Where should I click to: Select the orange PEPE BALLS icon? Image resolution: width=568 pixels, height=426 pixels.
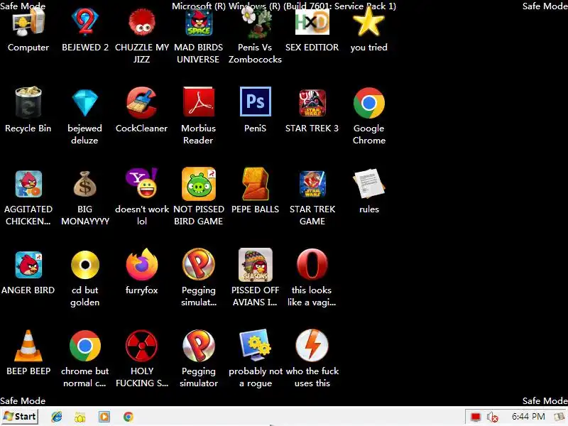[x=256, y=184]
